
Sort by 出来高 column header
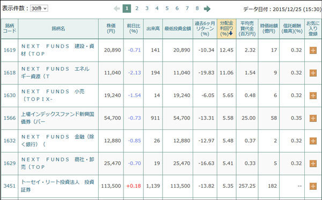153,28
